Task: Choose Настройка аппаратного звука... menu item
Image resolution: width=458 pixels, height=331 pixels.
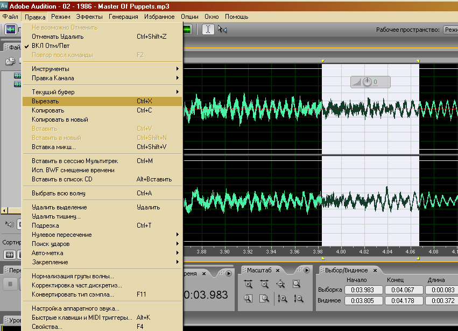Action: [x=102, y=308]
